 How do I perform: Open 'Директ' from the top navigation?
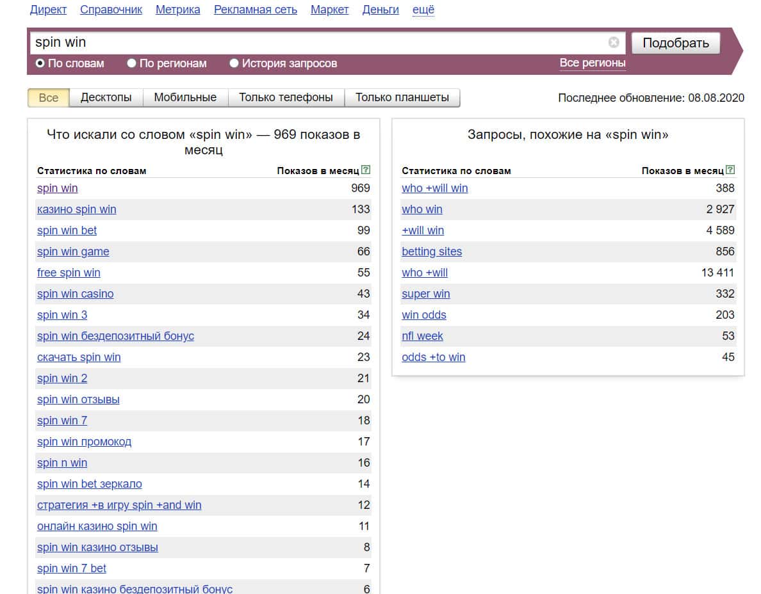pos(48,10)
